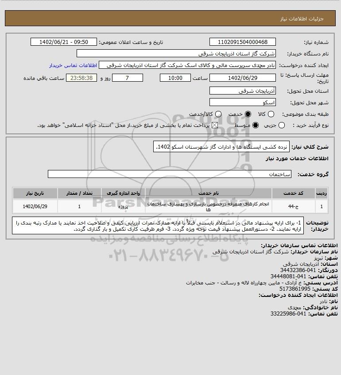The image size is (341, 375).
Task: Click the service name cell انجام کارهای متفرقه
Action: click(x=209, y=206)
